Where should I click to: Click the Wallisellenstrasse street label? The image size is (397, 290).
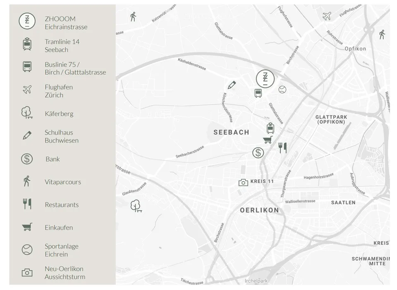(x=300, y=201)
